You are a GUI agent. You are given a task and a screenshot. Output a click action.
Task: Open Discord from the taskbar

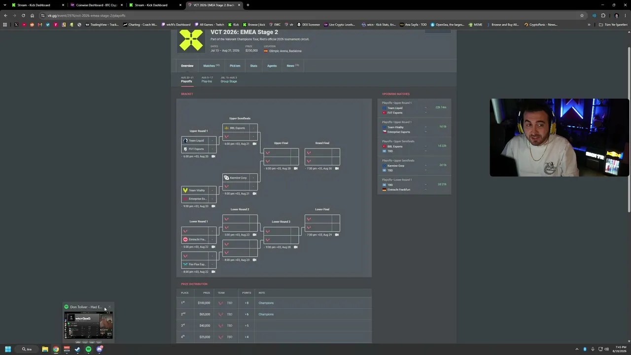100,349
